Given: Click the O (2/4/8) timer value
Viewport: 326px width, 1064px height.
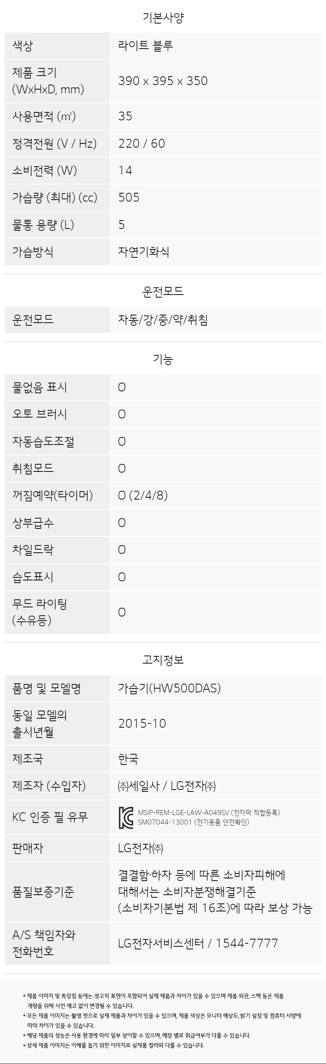Looking at the screenshot, I should 143,495.
